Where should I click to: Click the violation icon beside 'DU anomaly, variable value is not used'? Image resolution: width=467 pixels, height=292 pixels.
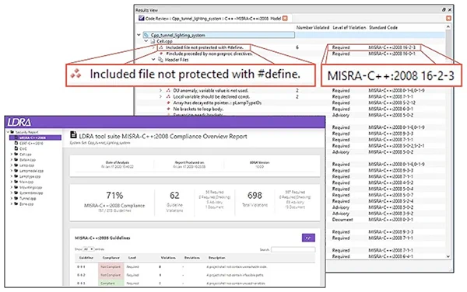coord(168,90)
